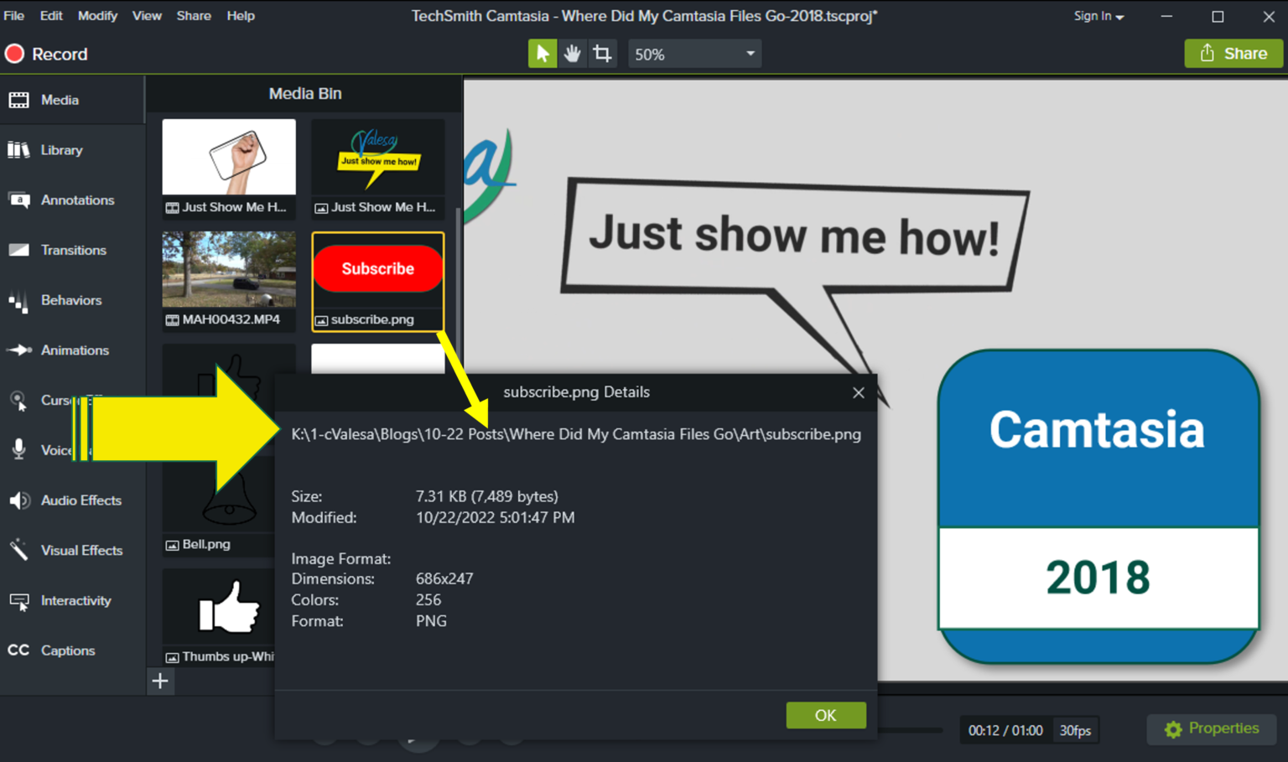Open the Interactivity panel

75,600
